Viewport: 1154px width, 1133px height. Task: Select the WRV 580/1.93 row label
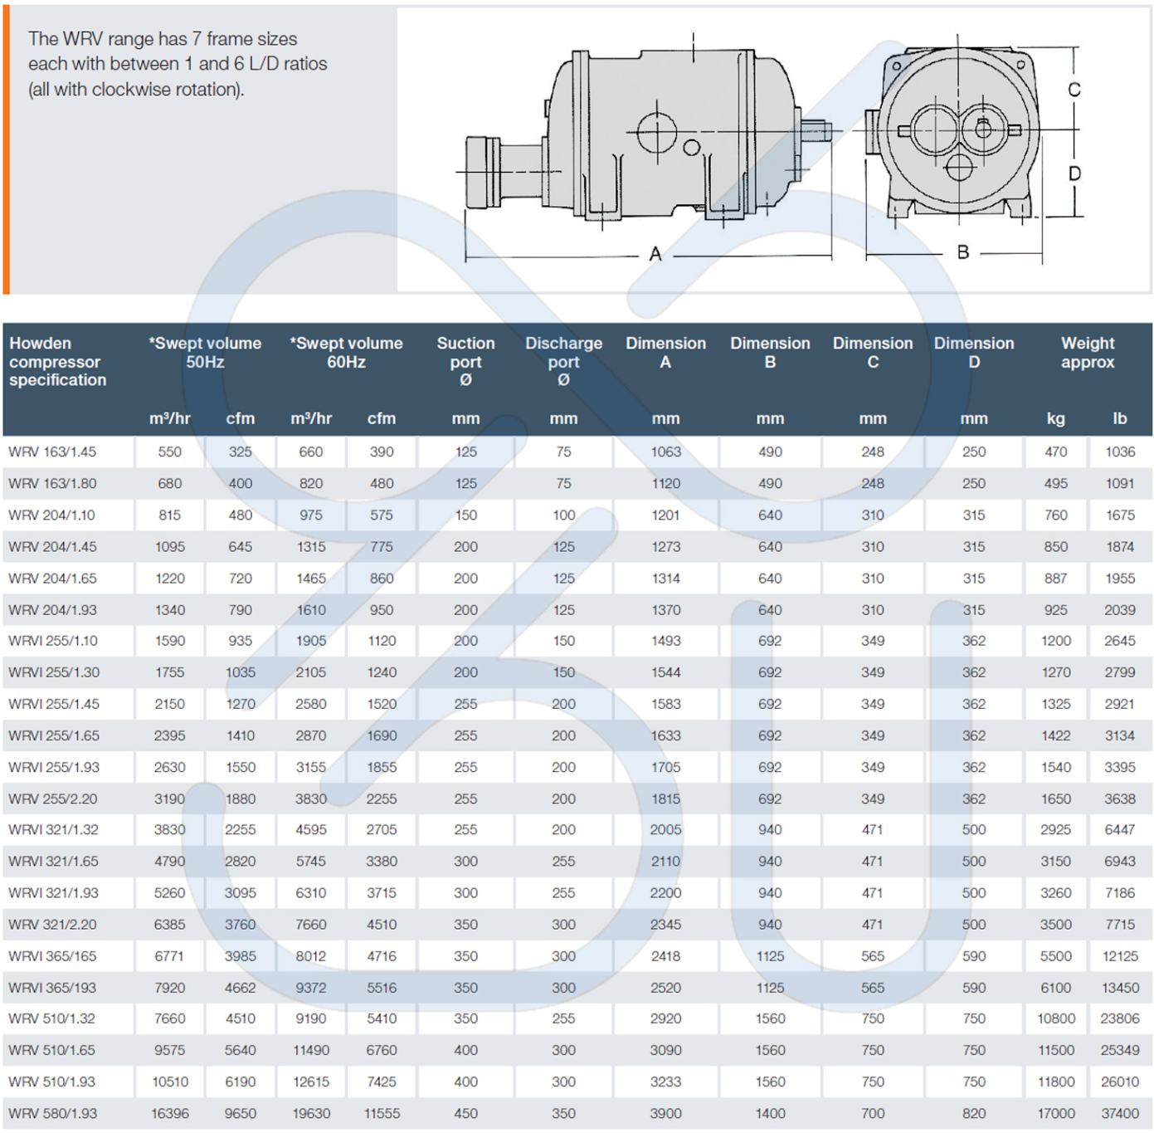pyautogui.click(x=52, y=1114)
